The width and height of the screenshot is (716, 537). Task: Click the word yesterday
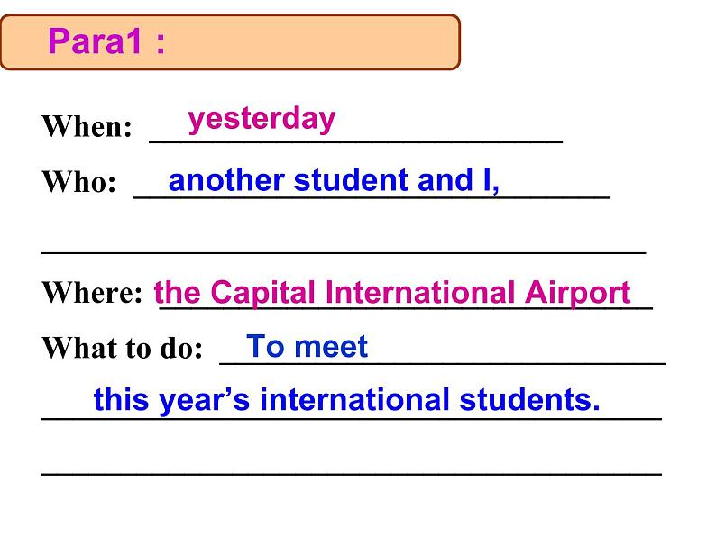click(x=262, y=120)
